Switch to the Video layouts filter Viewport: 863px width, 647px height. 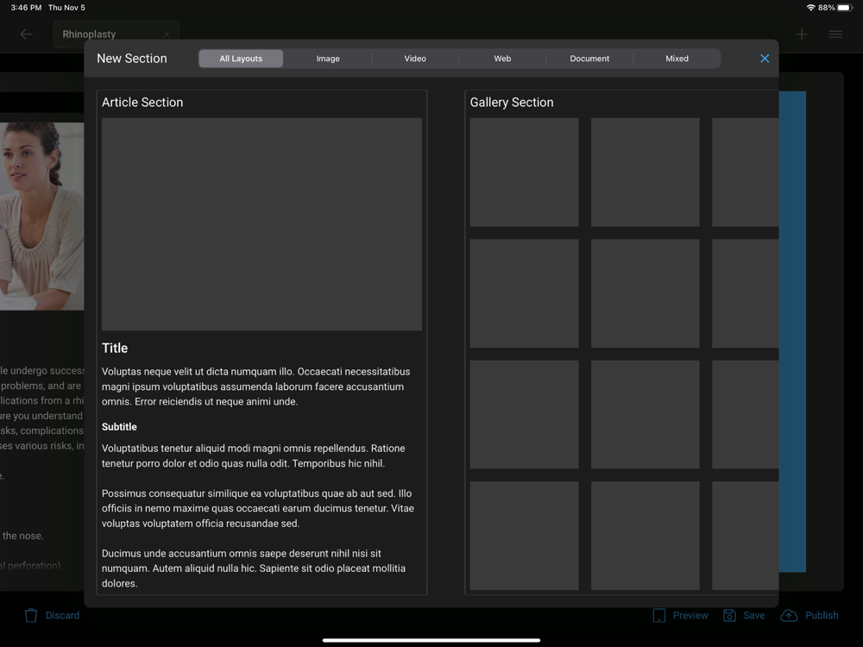click(415, 59)
